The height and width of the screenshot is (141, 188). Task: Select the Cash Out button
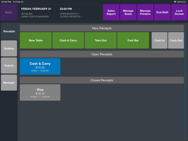coord(176,41)
